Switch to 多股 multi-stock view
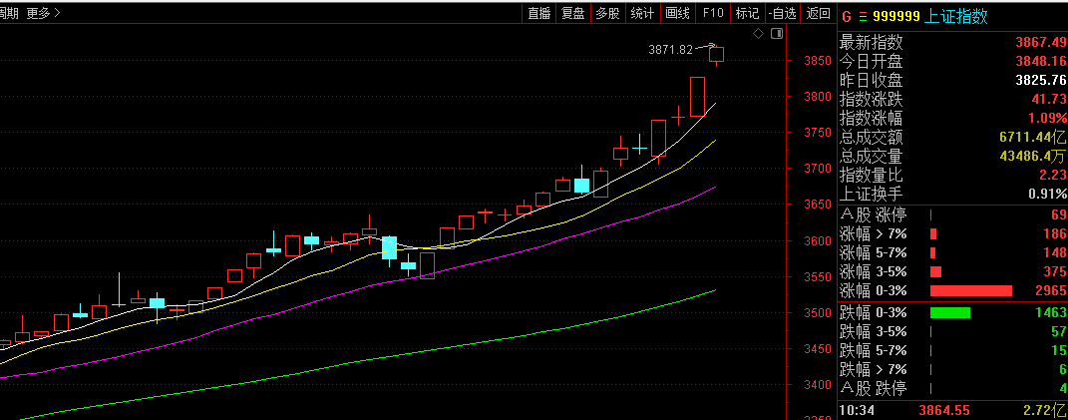This screenshot has height=420, width=1068. (x=607, y=13)
